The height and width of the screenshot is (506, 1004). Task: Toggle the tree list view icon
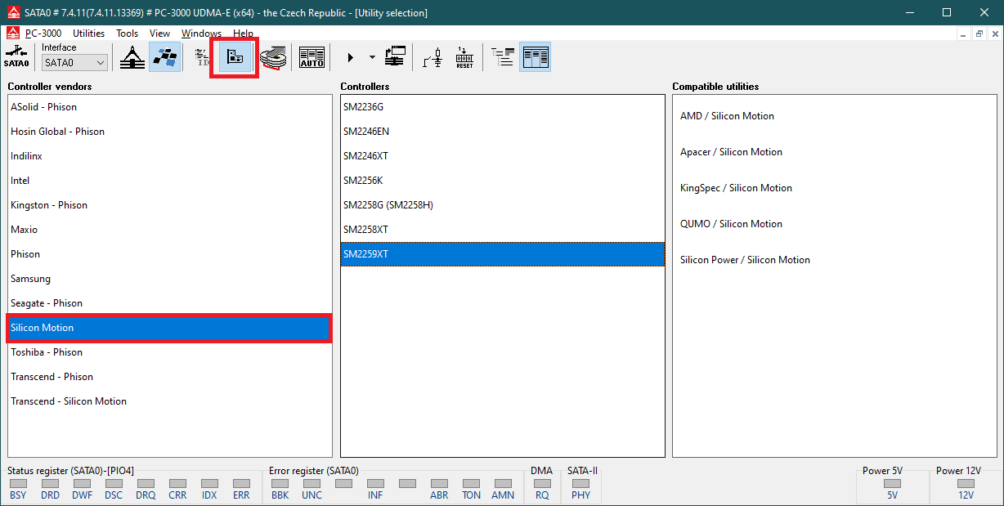(503, 57)
